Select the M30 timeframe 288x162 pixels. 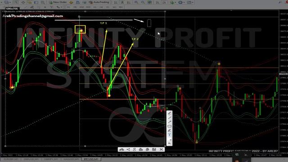pos(88,7)
